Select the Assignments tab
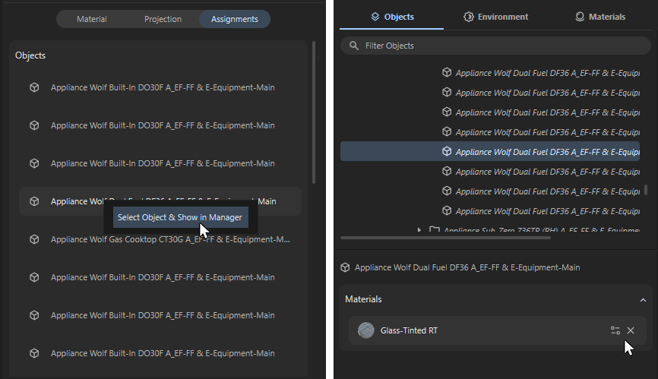Viewport: 658px width, 379px height. pos(235,19)
